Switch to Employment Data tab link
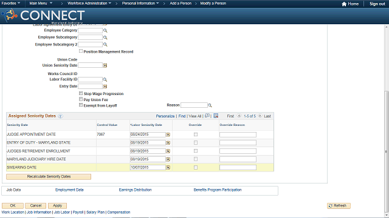389x218 pixels. click(x=69, y=190)
